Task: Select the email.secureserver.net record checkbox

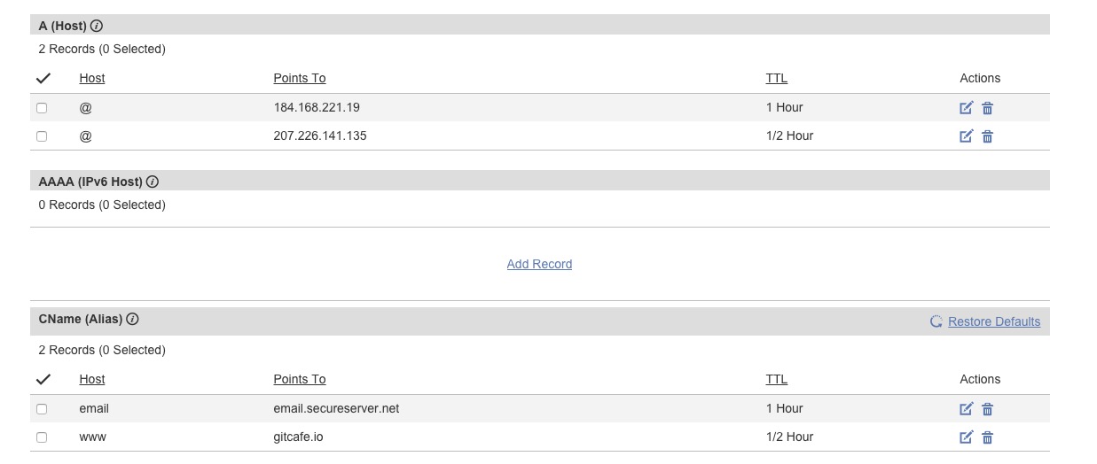Action: pyautogui.click(x=42, y=409)
